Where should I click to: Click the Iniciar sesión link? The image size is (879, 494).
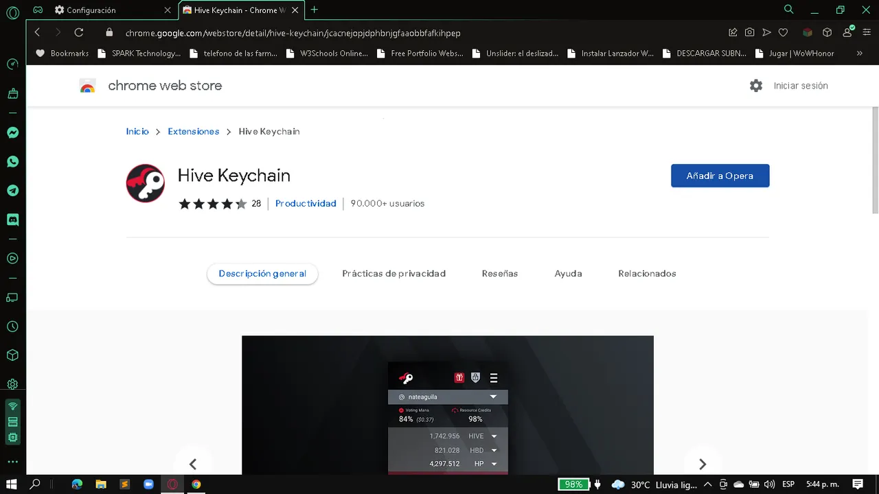coord(801,86)
